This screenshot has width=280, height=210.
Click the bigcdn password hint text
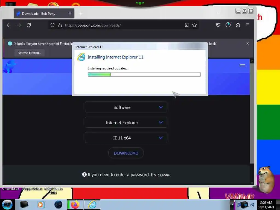pos(163,175)
